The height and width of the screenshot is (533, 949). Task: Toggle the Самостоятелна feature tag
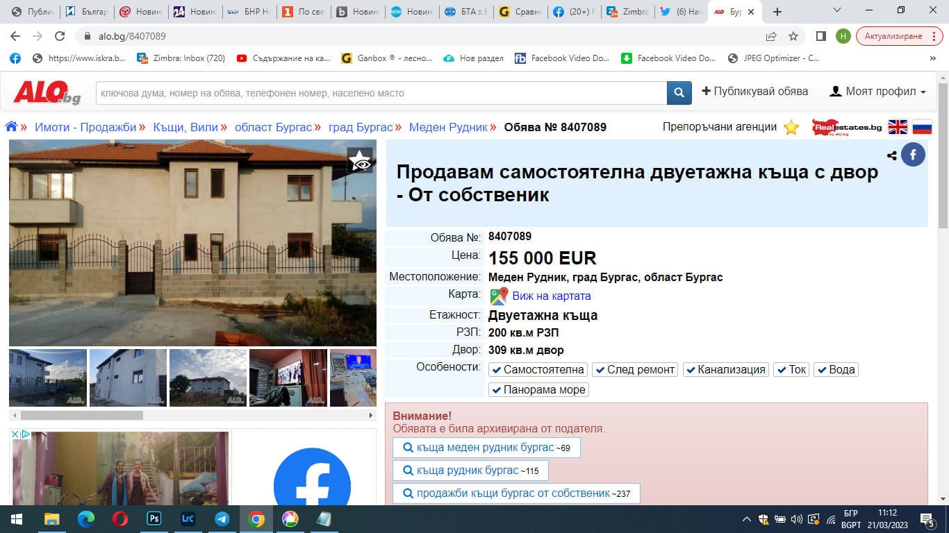pyautogui.click(x=538, y=370)
